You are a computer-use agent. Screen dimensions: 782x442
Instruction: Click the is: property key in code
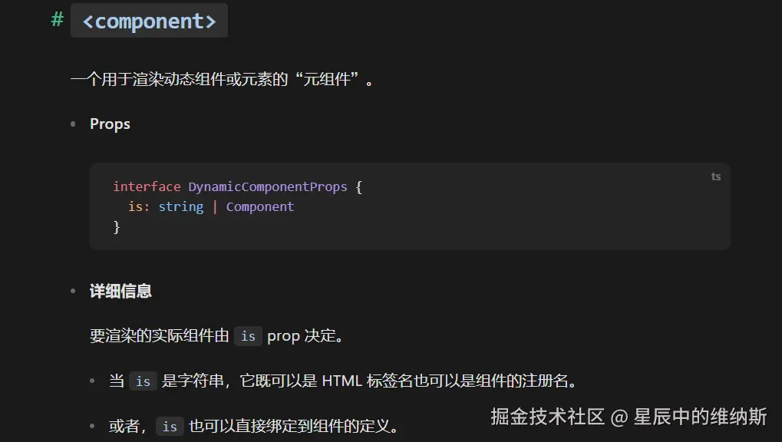pos(139,206)
